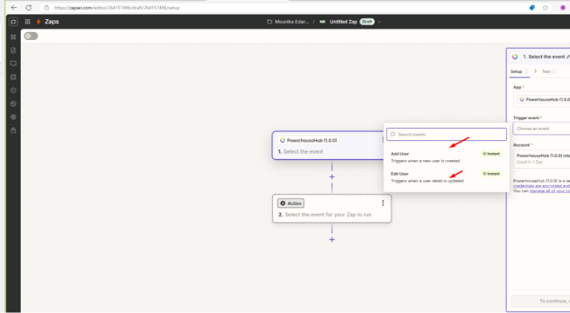The height and width of the screenshot is (313, 570).
Task: Open the three-dot menu on Action step
Action: click(383, 203)
